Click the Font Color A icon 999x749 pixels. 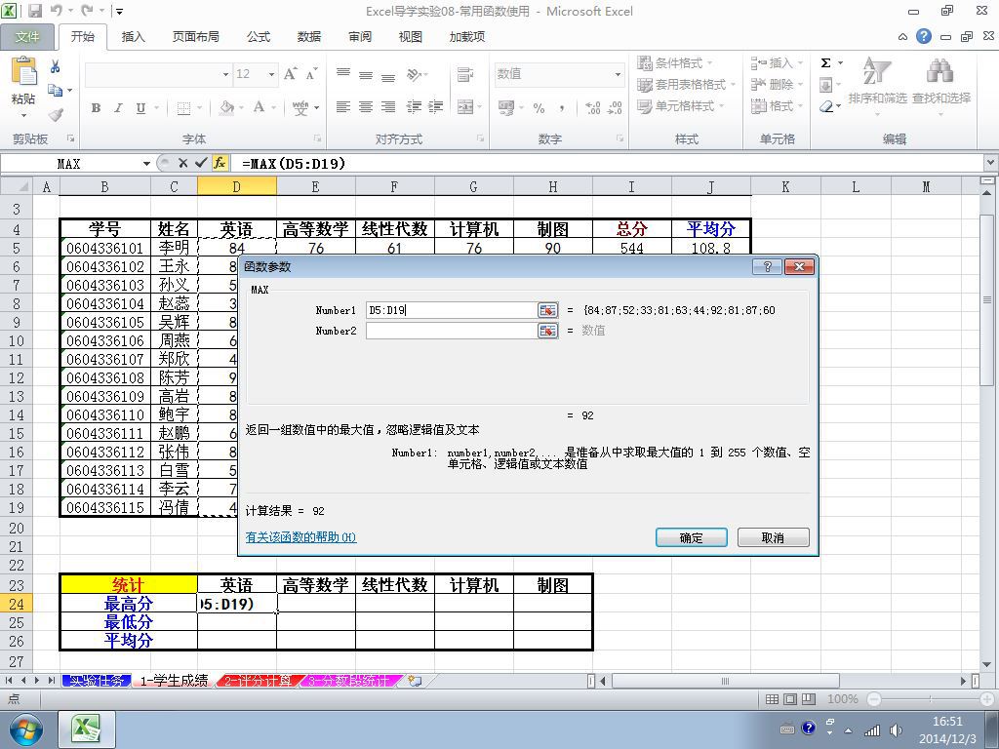(x=259, y=107)
